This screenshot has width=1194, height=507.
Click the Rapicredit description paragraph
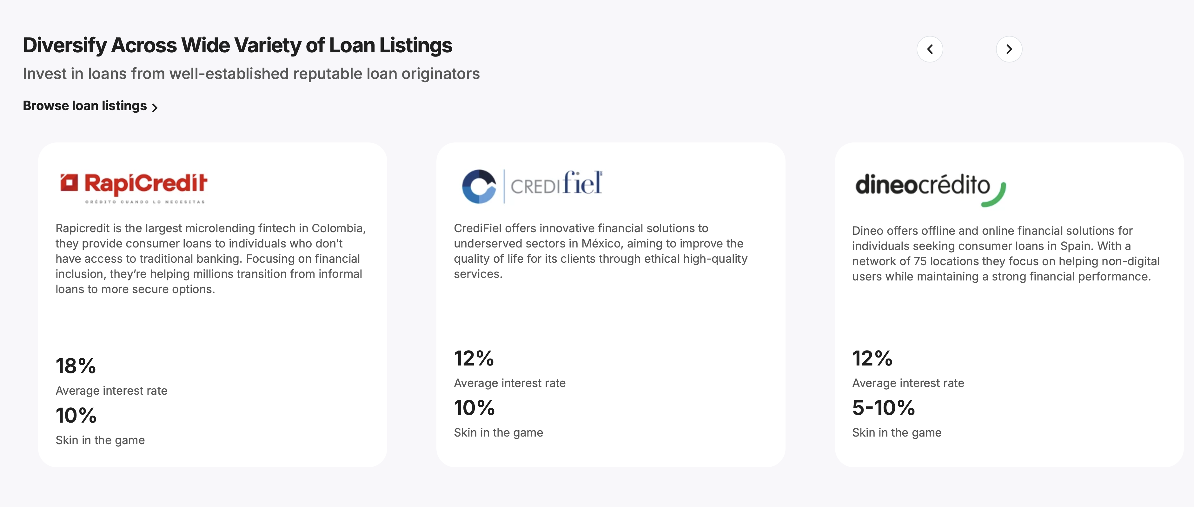(211, 259)
